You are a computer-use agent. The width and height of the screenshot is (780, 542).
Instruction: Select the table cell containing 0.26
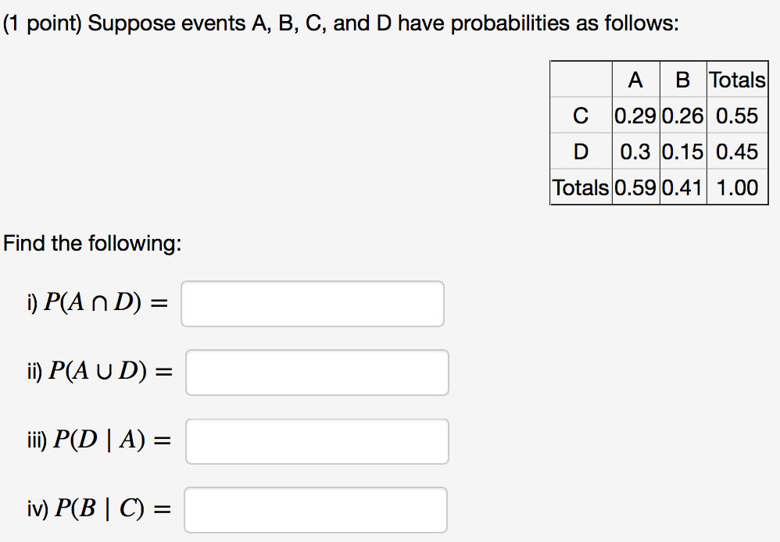682,116
